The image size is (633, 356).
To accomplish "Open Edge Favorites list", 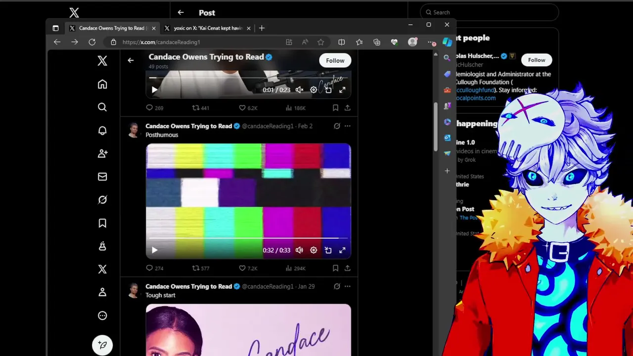I will 359,42.
